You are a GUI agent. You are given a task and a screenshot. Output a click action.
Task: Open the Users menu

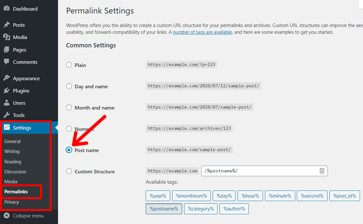coord(19,103)
